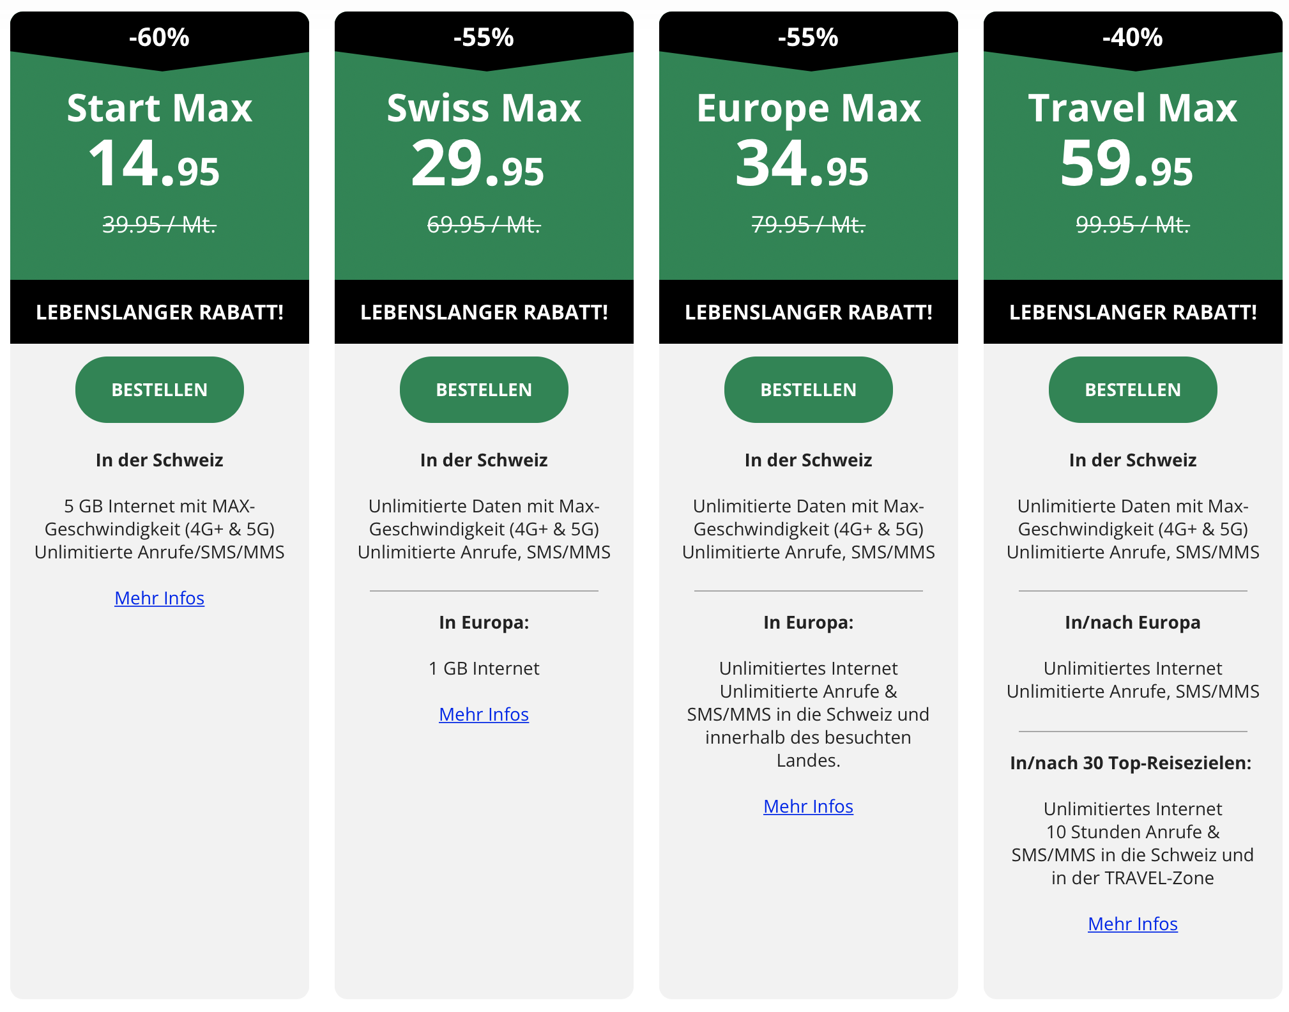1289x1012 pixels.
Task: View Mehr Infos for Europe Max
Action: 808,806
